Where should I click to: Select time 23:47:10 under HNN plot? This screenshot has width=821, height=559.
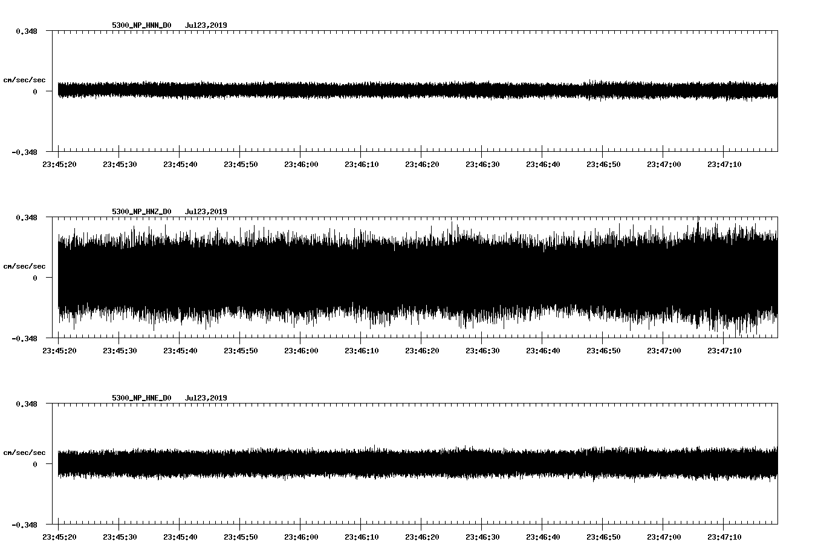724,165
